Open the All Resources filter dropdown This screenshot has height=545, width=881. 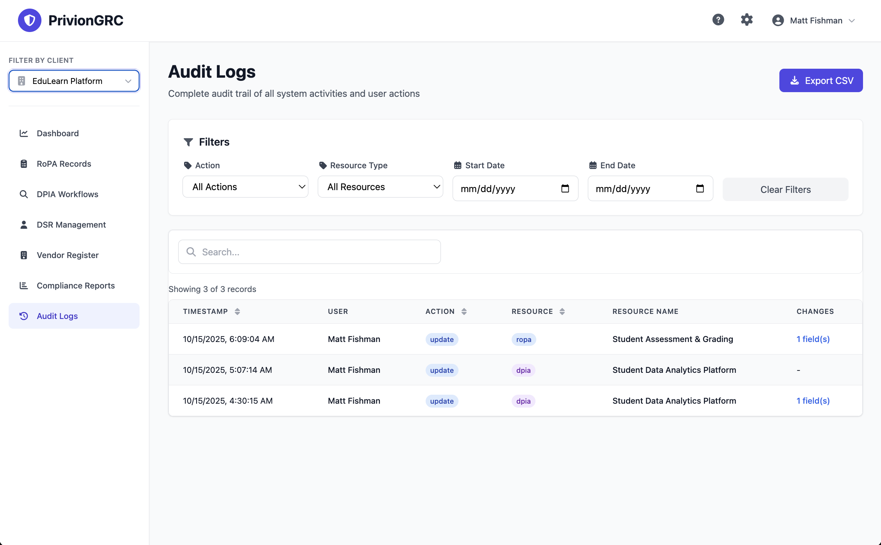coord(380,187)
